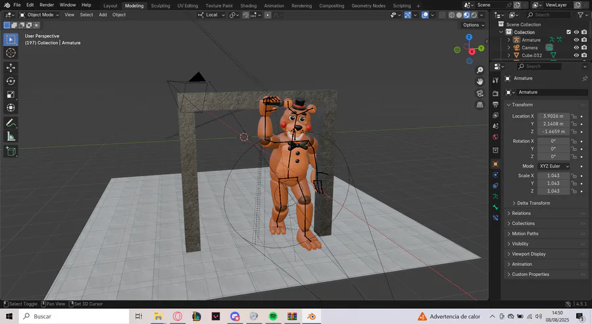Image resolution: width=592 pixels, height=324 pixels.
Task: Toggle the Location X lock
Action: 574,116
